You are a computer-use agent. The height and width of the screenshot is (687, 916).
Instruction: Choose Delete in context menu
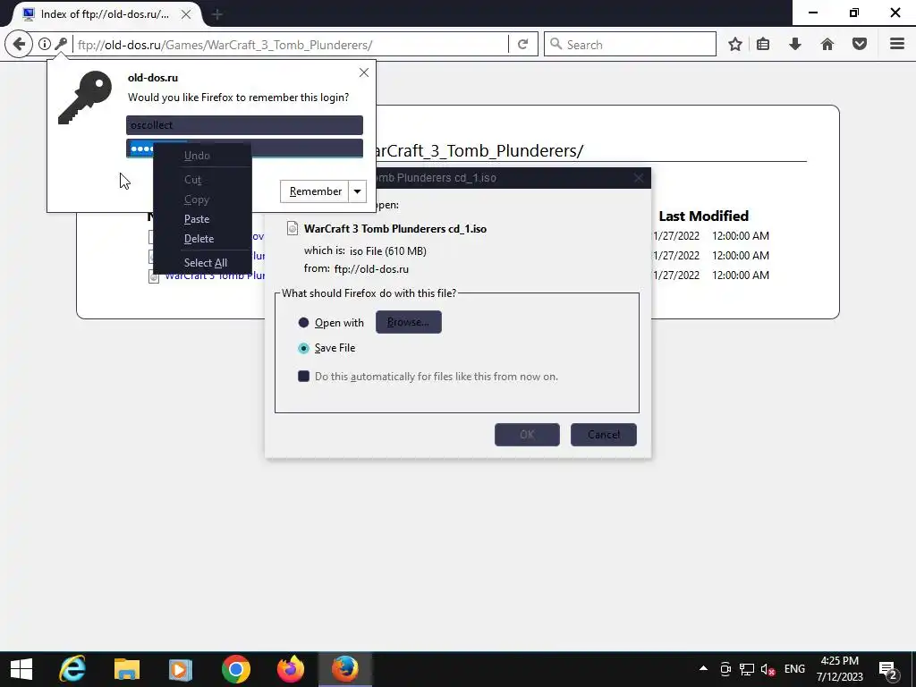point(202,238)
